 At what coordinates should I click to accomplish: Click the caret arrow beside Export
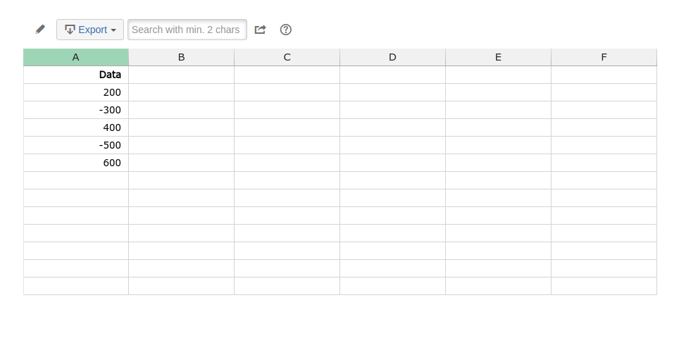click(x=113, y=30)
